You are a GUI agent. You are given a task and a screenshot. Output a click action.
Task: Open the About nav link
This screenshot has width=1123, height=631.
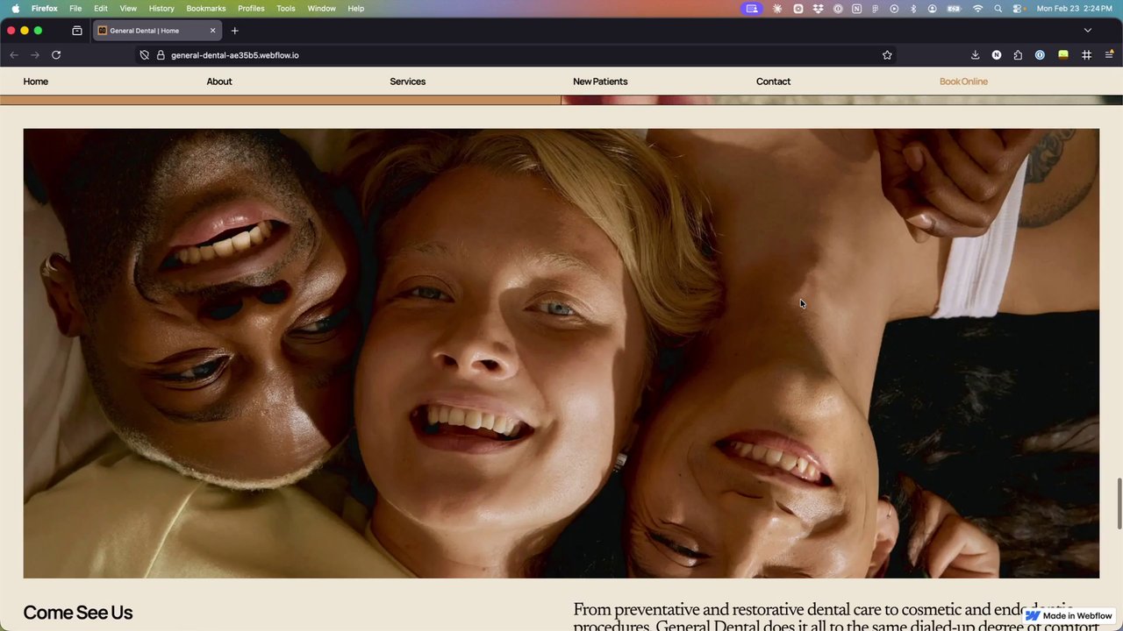point(219,82)
